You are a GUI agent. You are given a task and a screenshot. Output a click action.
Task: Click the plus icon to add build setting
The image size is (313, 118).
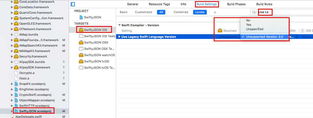pos(215,12)
